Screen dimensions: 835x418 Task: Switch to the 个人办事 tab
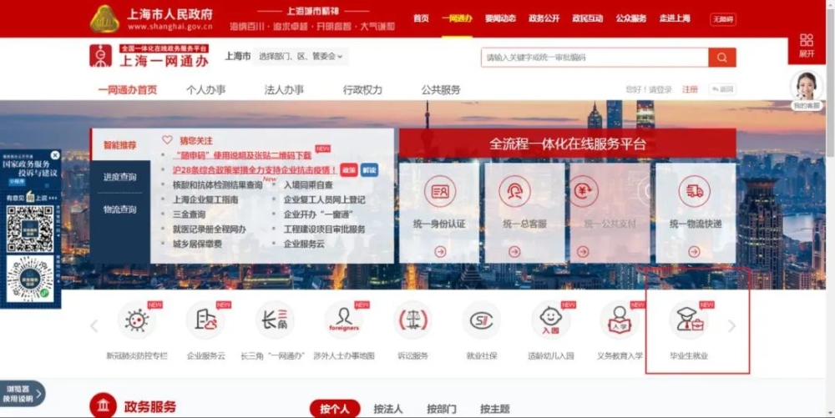[205, 90]
